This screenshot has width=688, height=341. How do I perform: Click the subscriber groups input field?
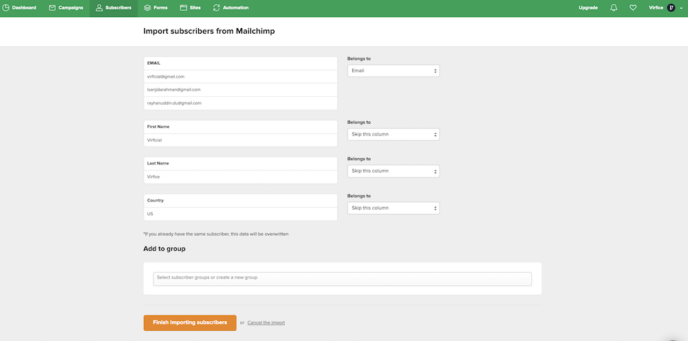[342, 278]
